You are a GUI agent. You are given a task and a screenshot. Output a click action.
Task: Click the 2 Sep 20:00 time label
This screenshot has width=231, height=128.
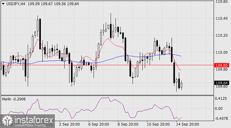point(69,124)
